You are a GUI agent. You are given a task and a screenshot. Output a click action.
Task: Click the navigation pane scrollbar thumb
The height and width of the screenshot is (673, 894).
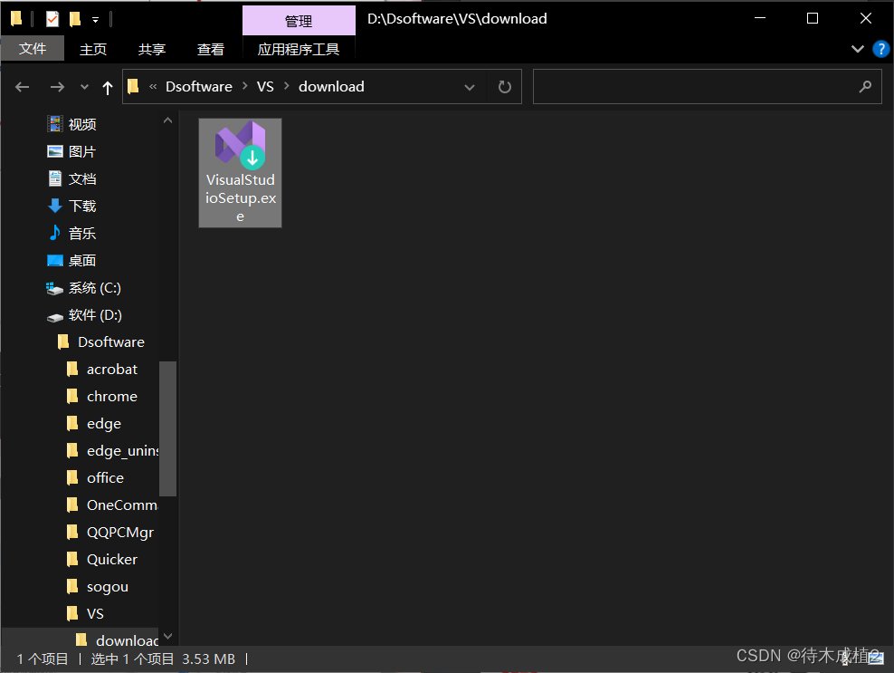pyautogui.click(x=167, y=428)
